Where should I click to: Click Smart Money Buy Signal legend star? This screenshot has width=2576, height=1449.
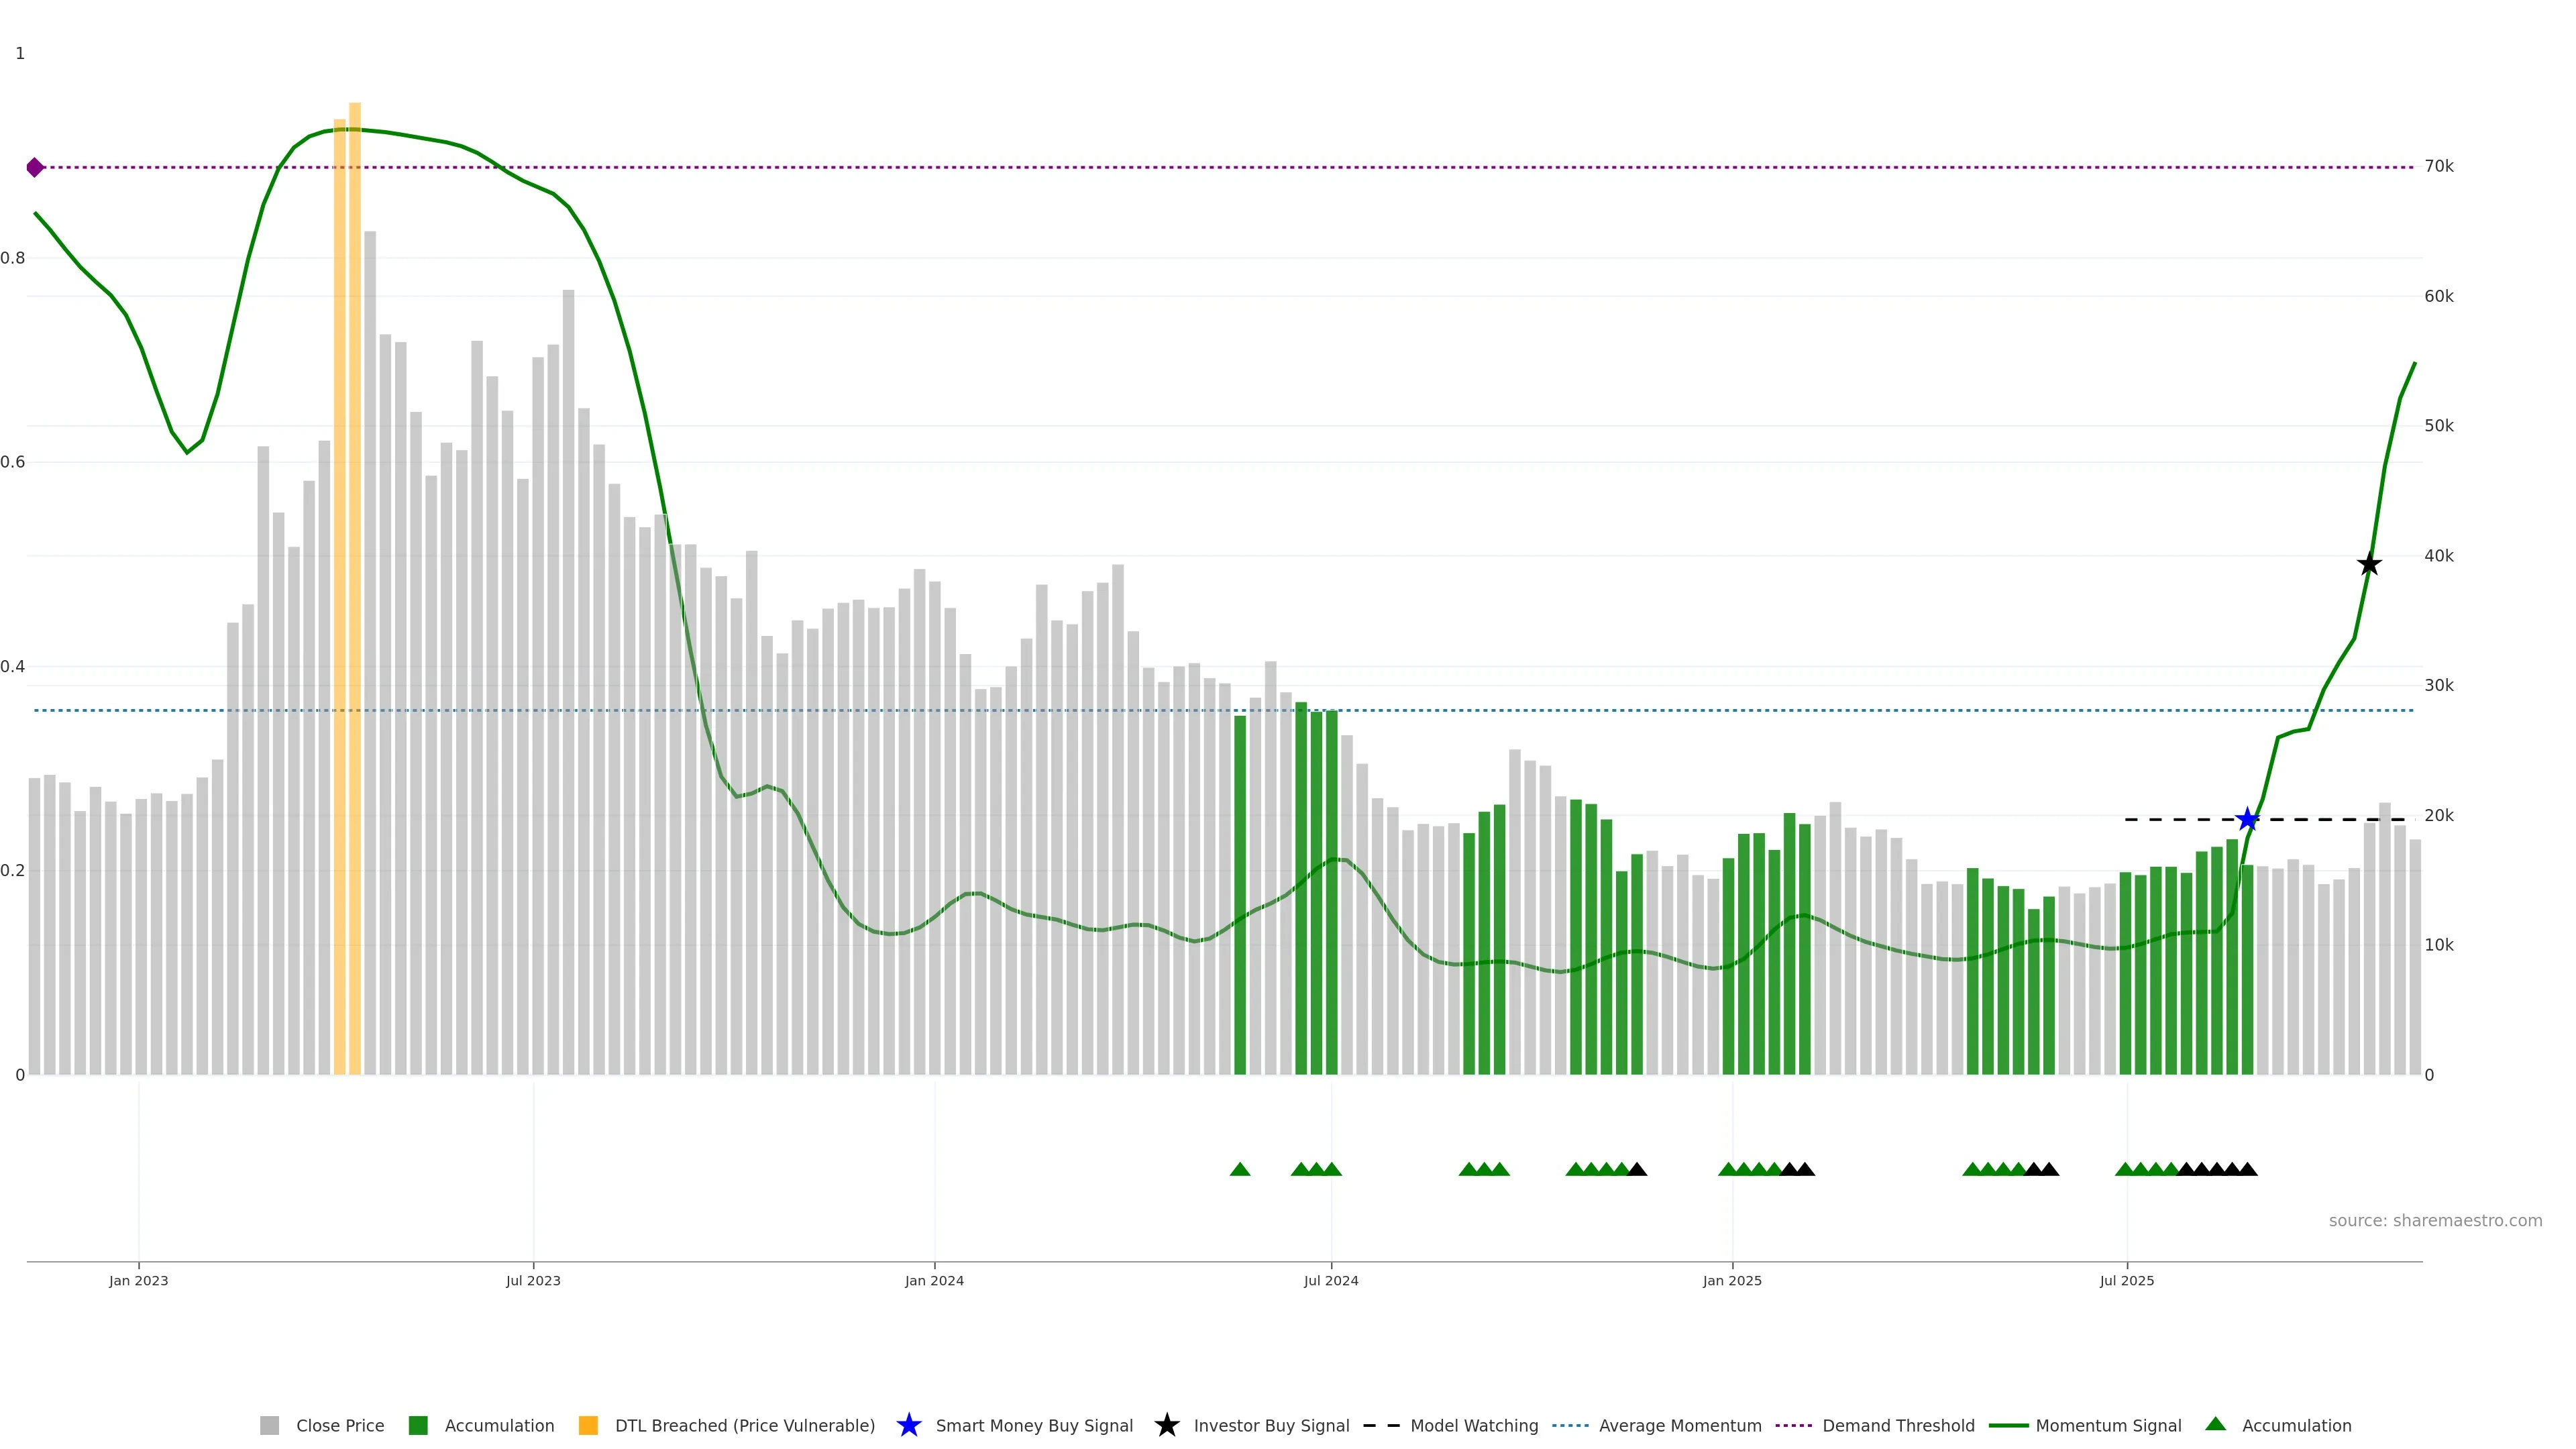908,1425
